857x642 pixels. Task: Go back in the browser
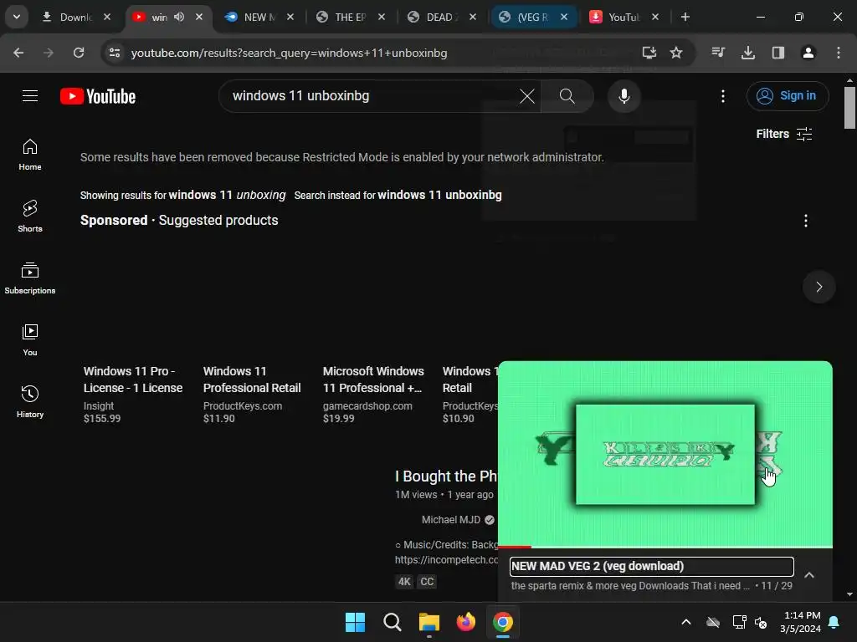pos(18,53)
